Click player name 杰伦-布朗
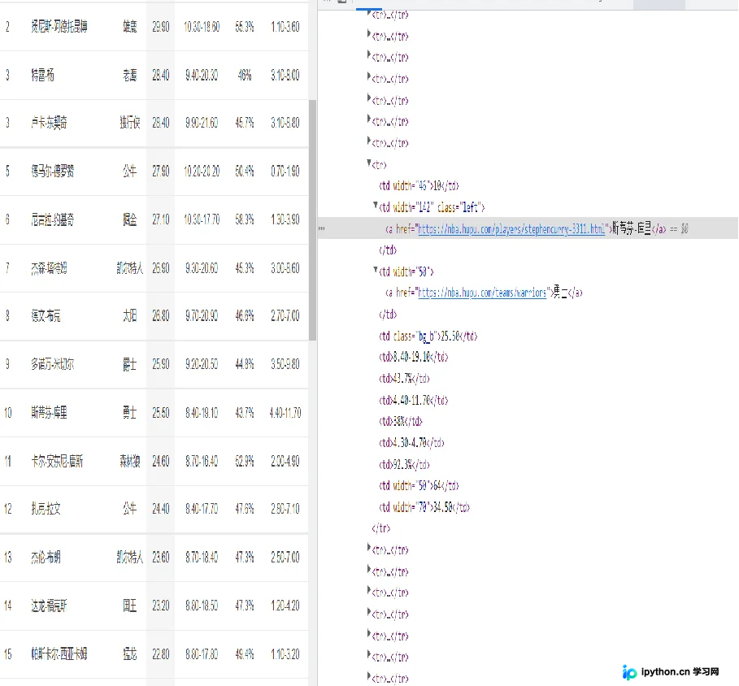 46,558
